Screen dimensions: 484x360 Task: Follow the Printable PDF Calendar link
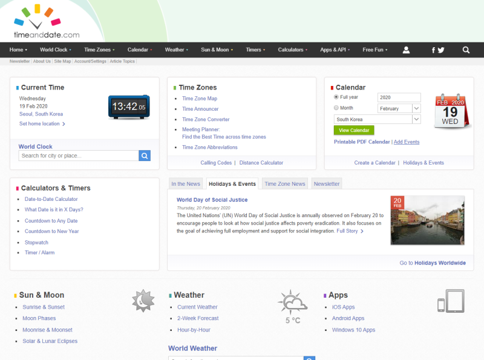pyautogui.click(x=362, y=142)
